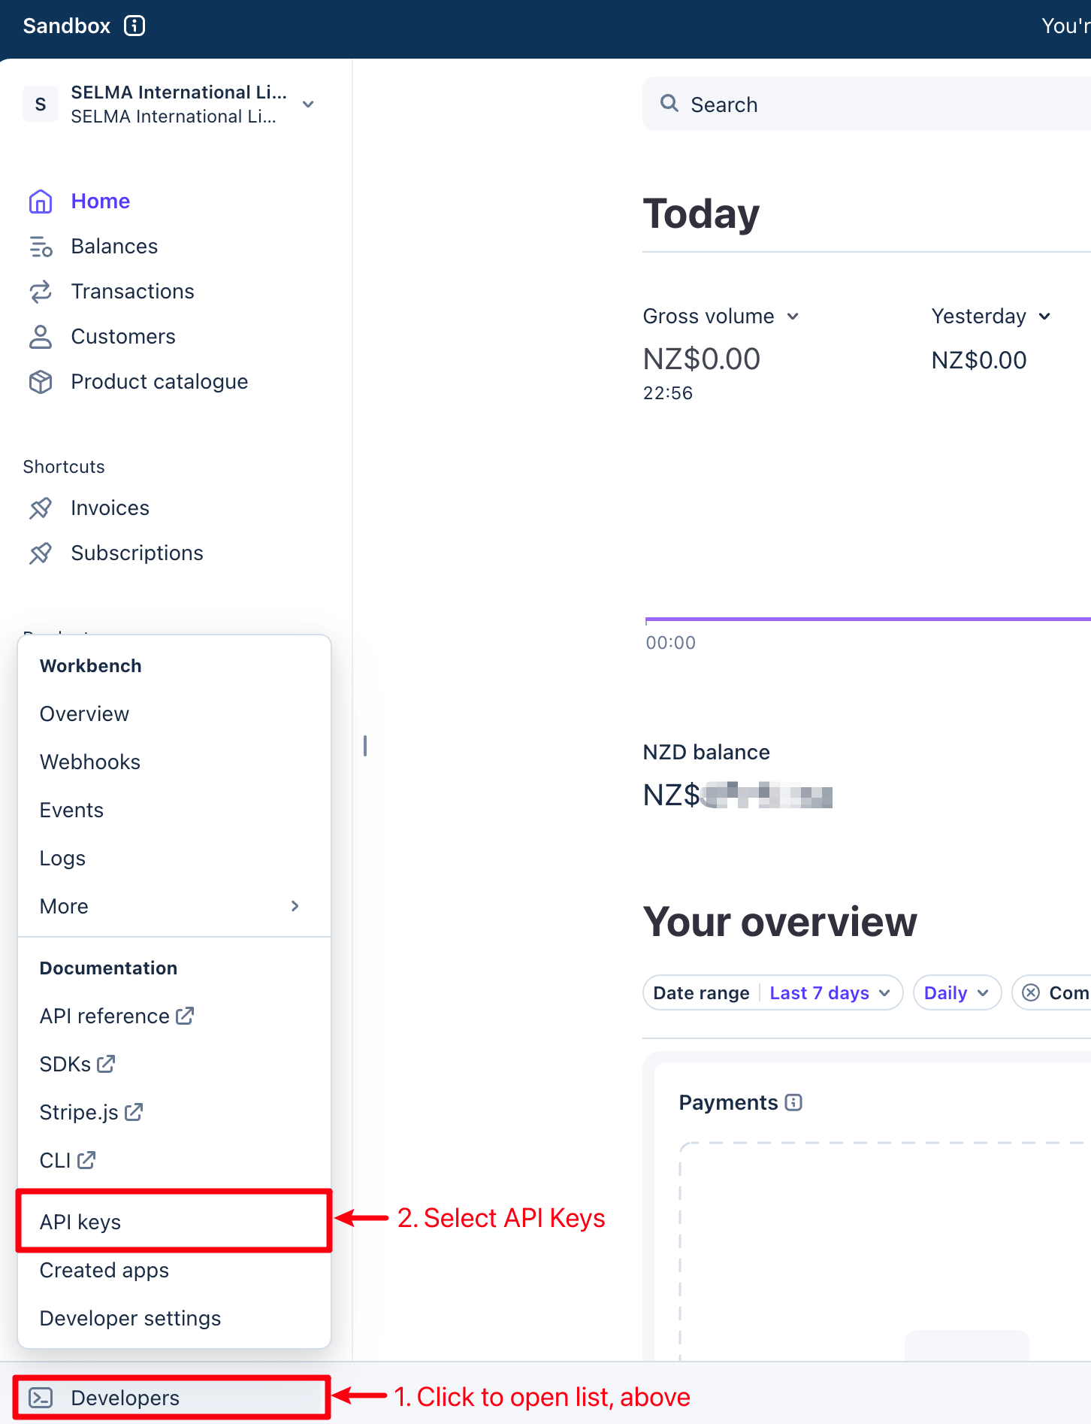Click the Developers terminal icon
This screenshot has height=1424, width=1091.
point(41,1398)
